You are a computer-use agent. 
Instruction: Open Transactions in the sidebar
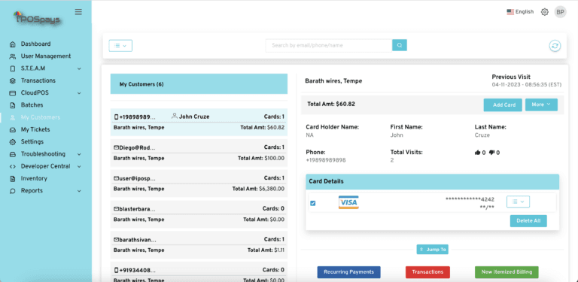coord(38,80)
